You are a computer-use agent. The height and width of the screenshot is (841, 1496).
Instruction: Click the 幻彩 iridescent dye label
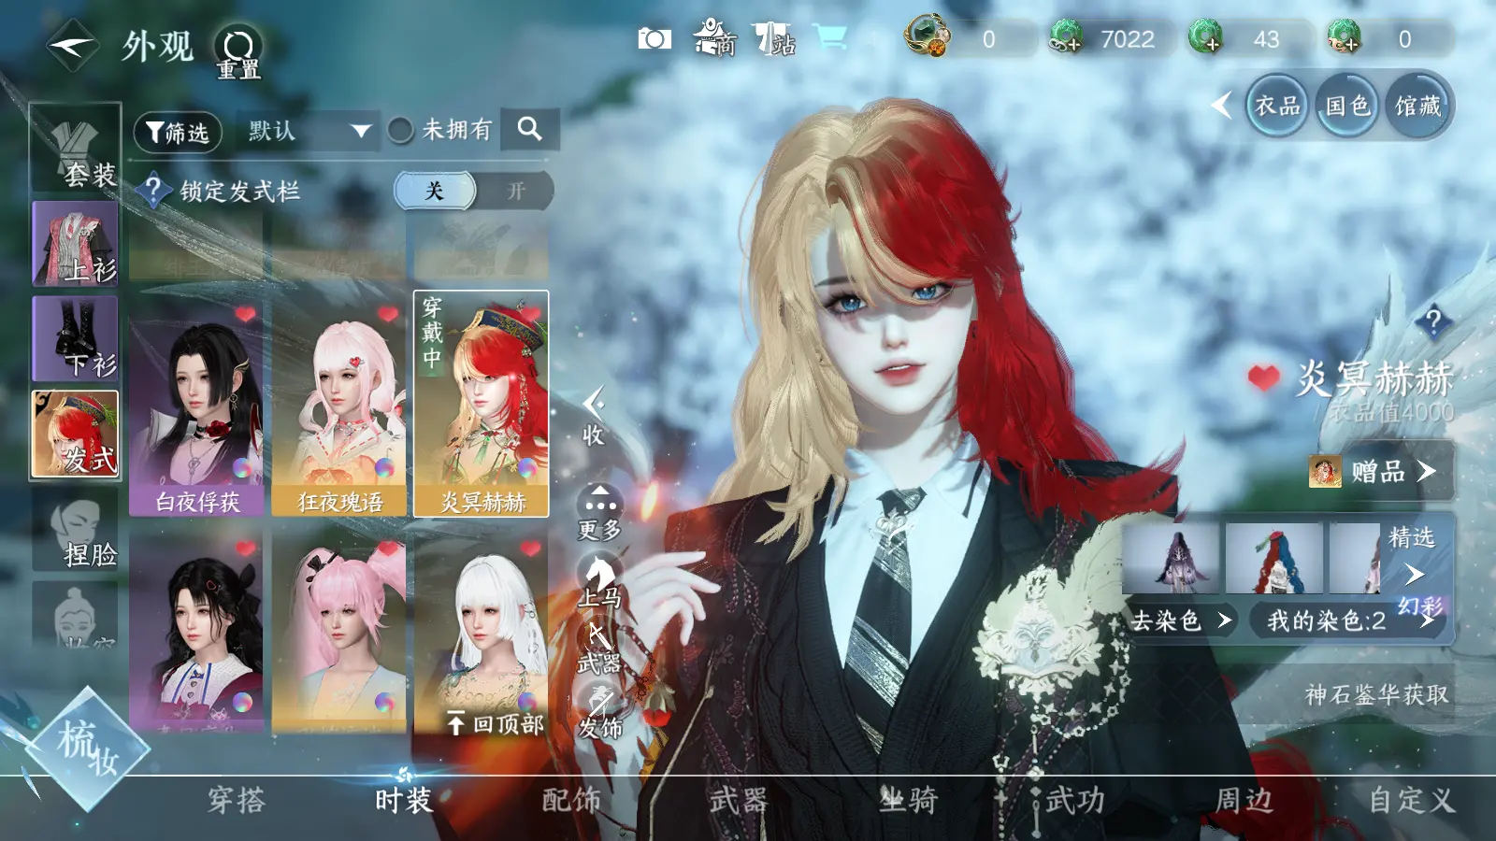coord(1419,607)
